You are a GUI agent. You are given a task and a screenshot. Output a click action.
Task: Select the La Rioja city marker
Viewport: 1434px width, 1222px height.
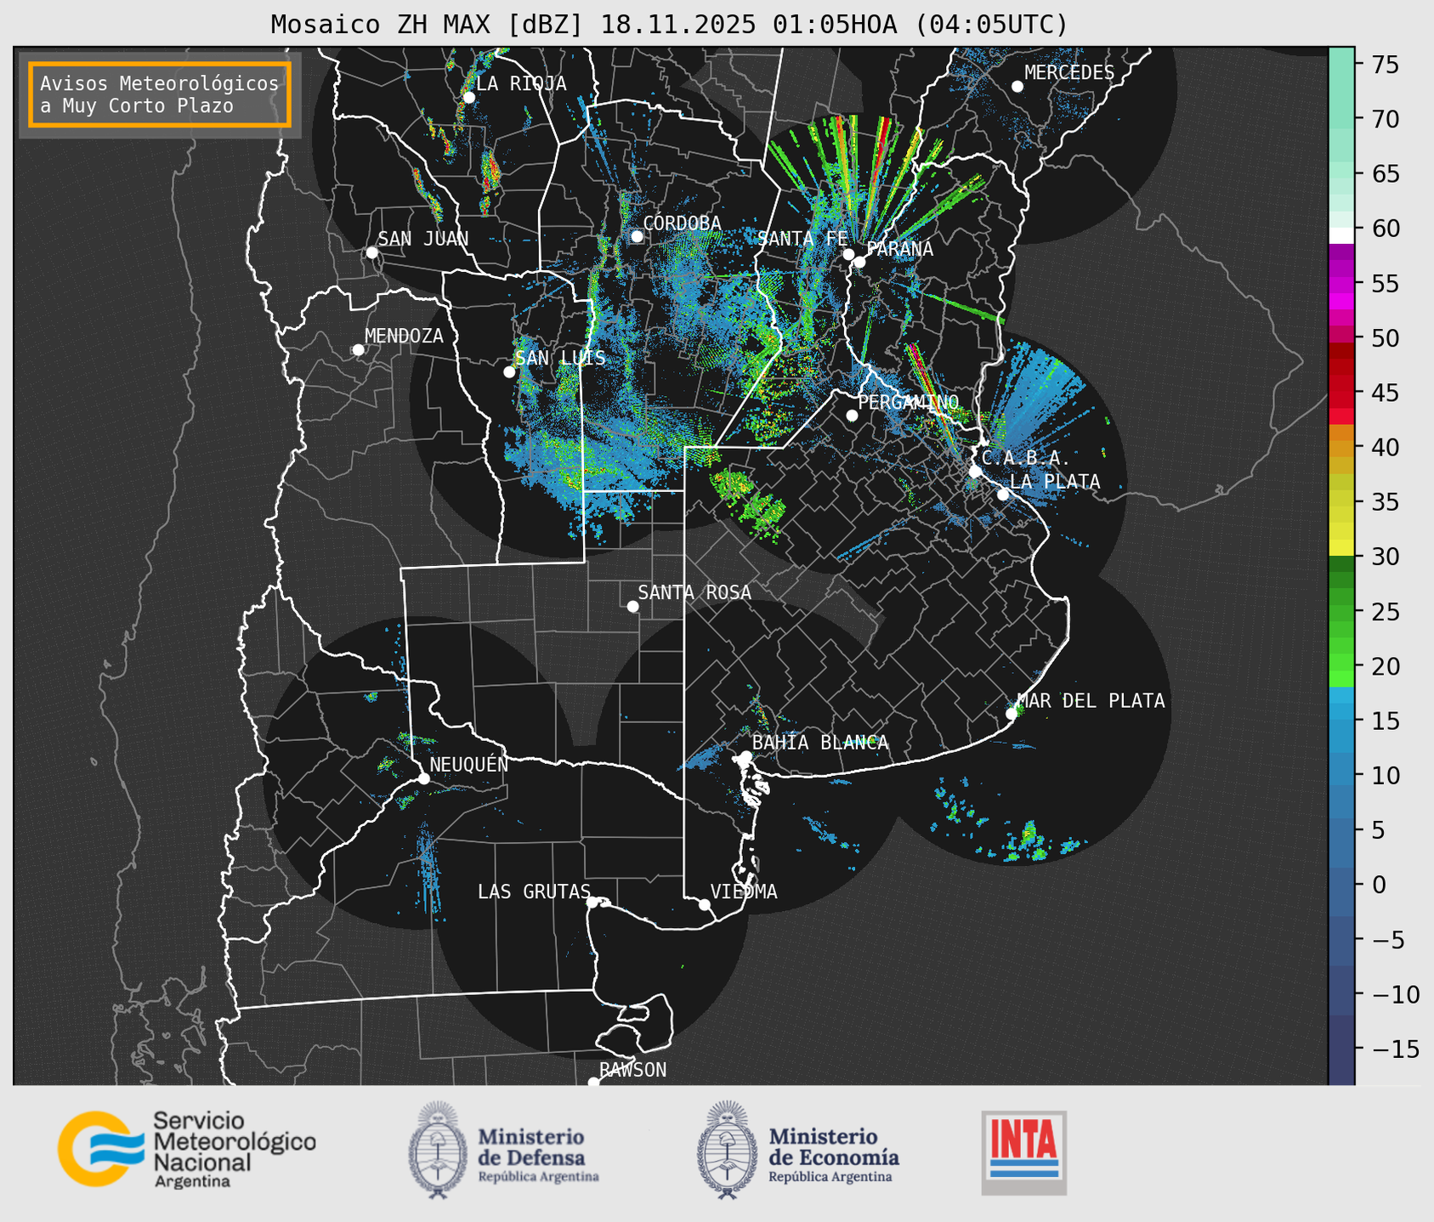[x=469, y=98]
